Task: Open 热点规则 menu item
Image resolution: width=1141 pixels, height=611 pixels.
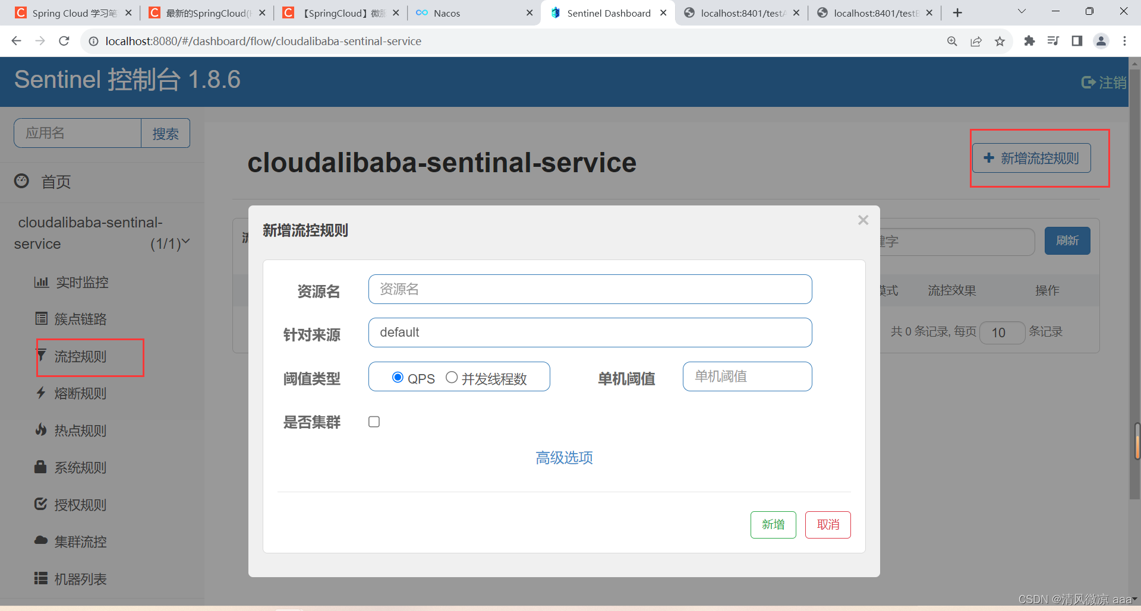Action: [x=80, y=430]
